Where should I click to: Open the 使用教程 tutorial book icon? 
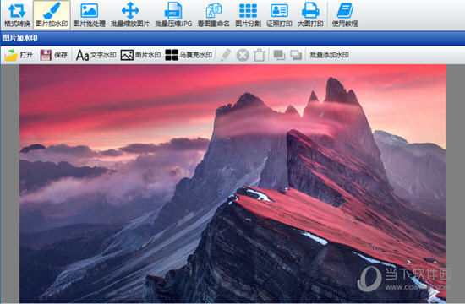click(345, 15)
